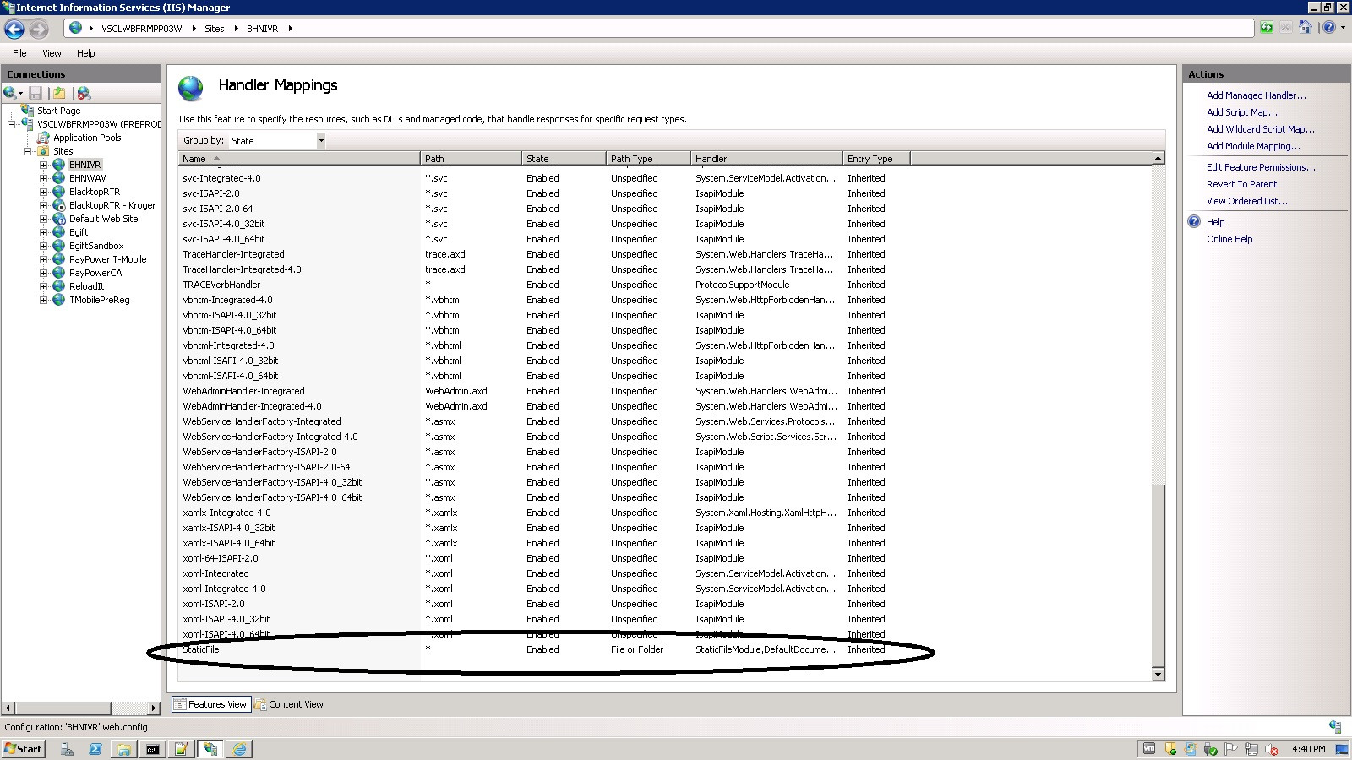Click the Help icon in Actions pane
This screenshot has height=760, width=1352.
tap(1194, 222)
